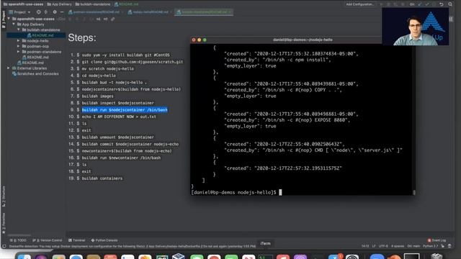Click the 4 spaces indent status item
Image resolution: width=461 pixels, height=259 pixels.
398,246
